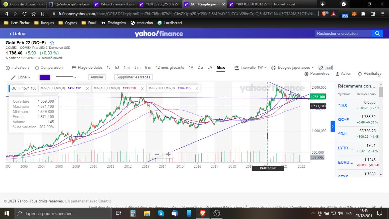389x219 pixels.
Task: Select the 1J range
Action: 109,68
